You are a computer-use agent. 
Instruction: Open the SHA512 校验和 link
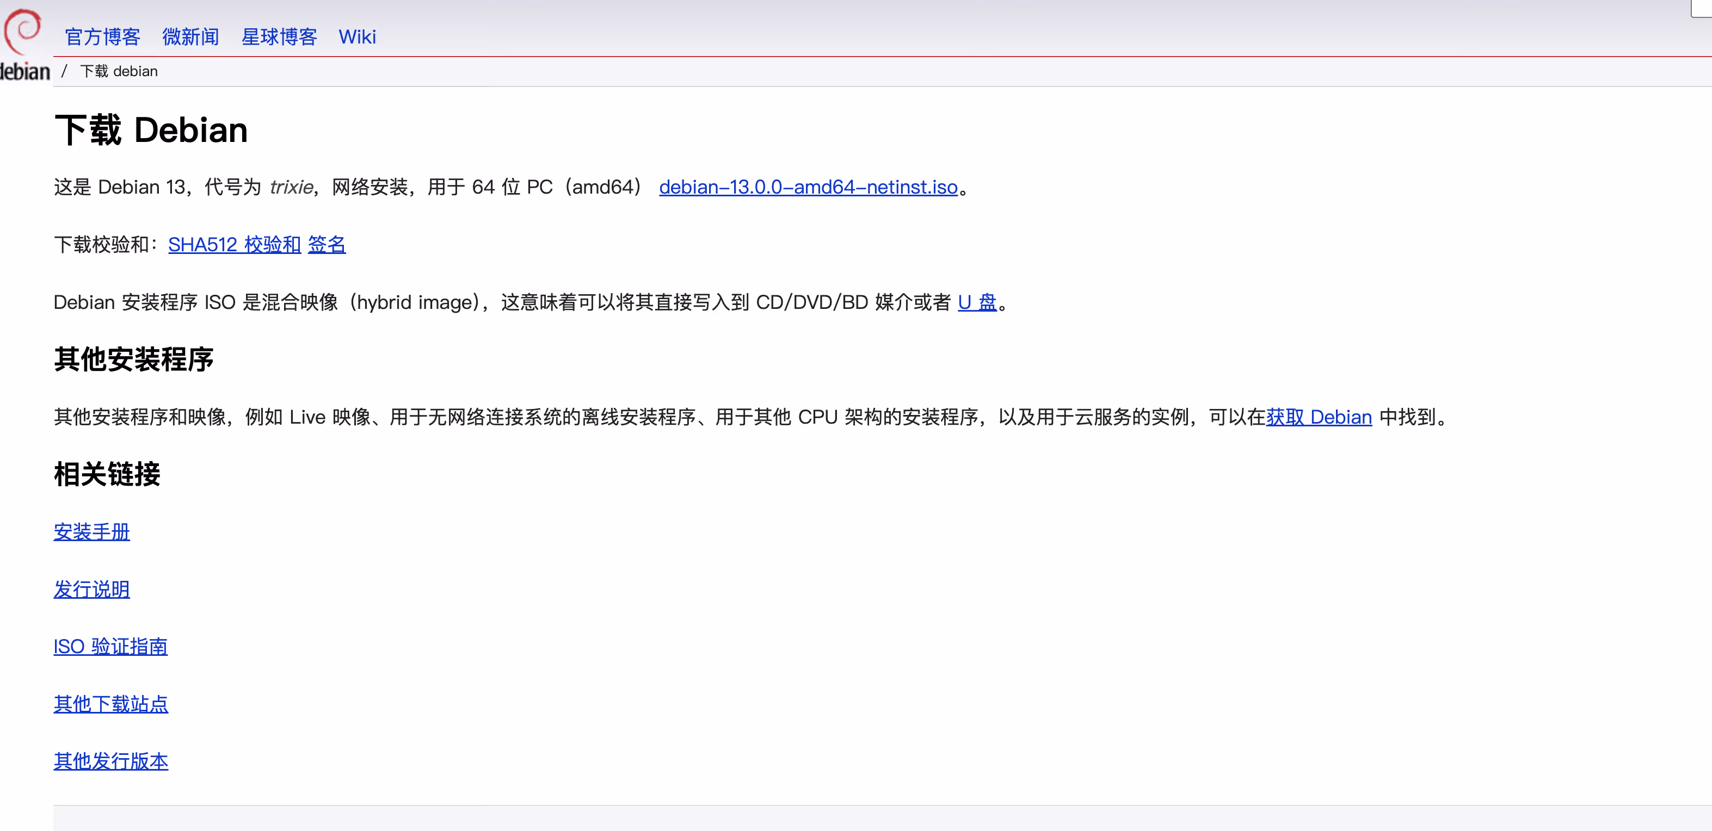pos(235,244)
